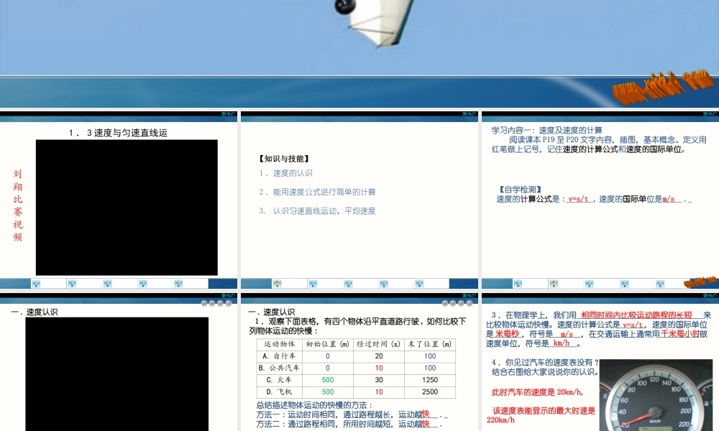Select the line 1.速度的认识
This screenshot has width=719, height=431.
pyautogui.click(x=285, y=173)
